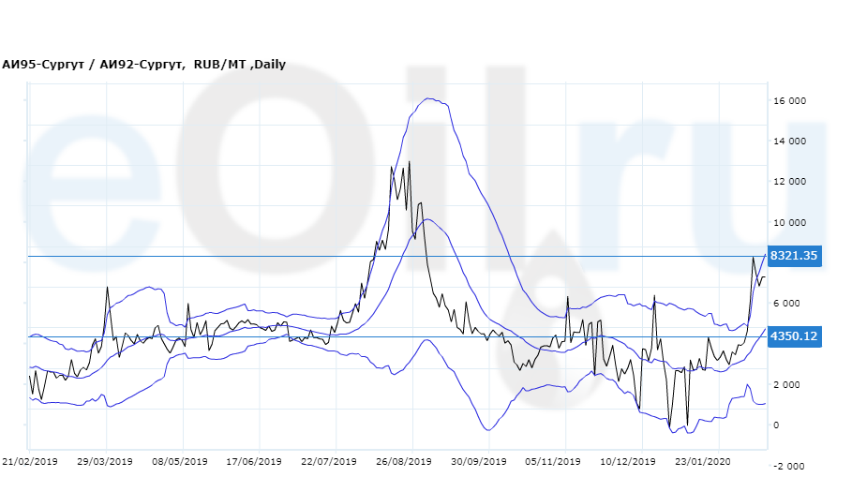Click the 21/02/2019 date on axis
This screenshot has width=852, height=477.
pos(30,462)
